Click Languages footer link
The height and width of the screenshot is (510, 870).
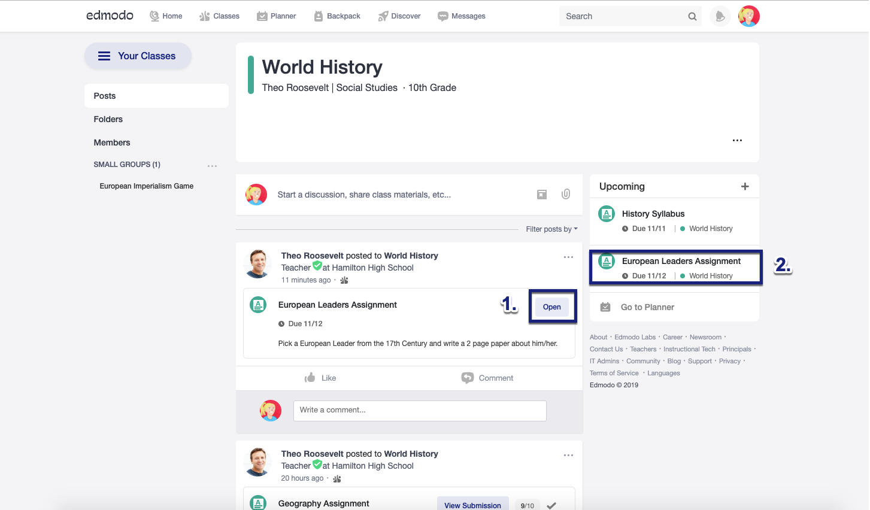663,373
